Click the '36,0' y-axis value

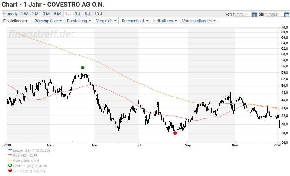click(x=284, y=143)
